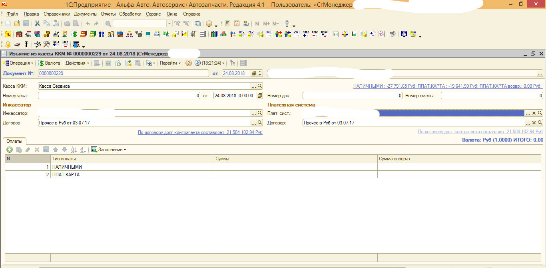Viewport: 546px width, 268px height.
Task: Click the Номер смены input field
Action: pyautogui.click(x=492, y=96)
